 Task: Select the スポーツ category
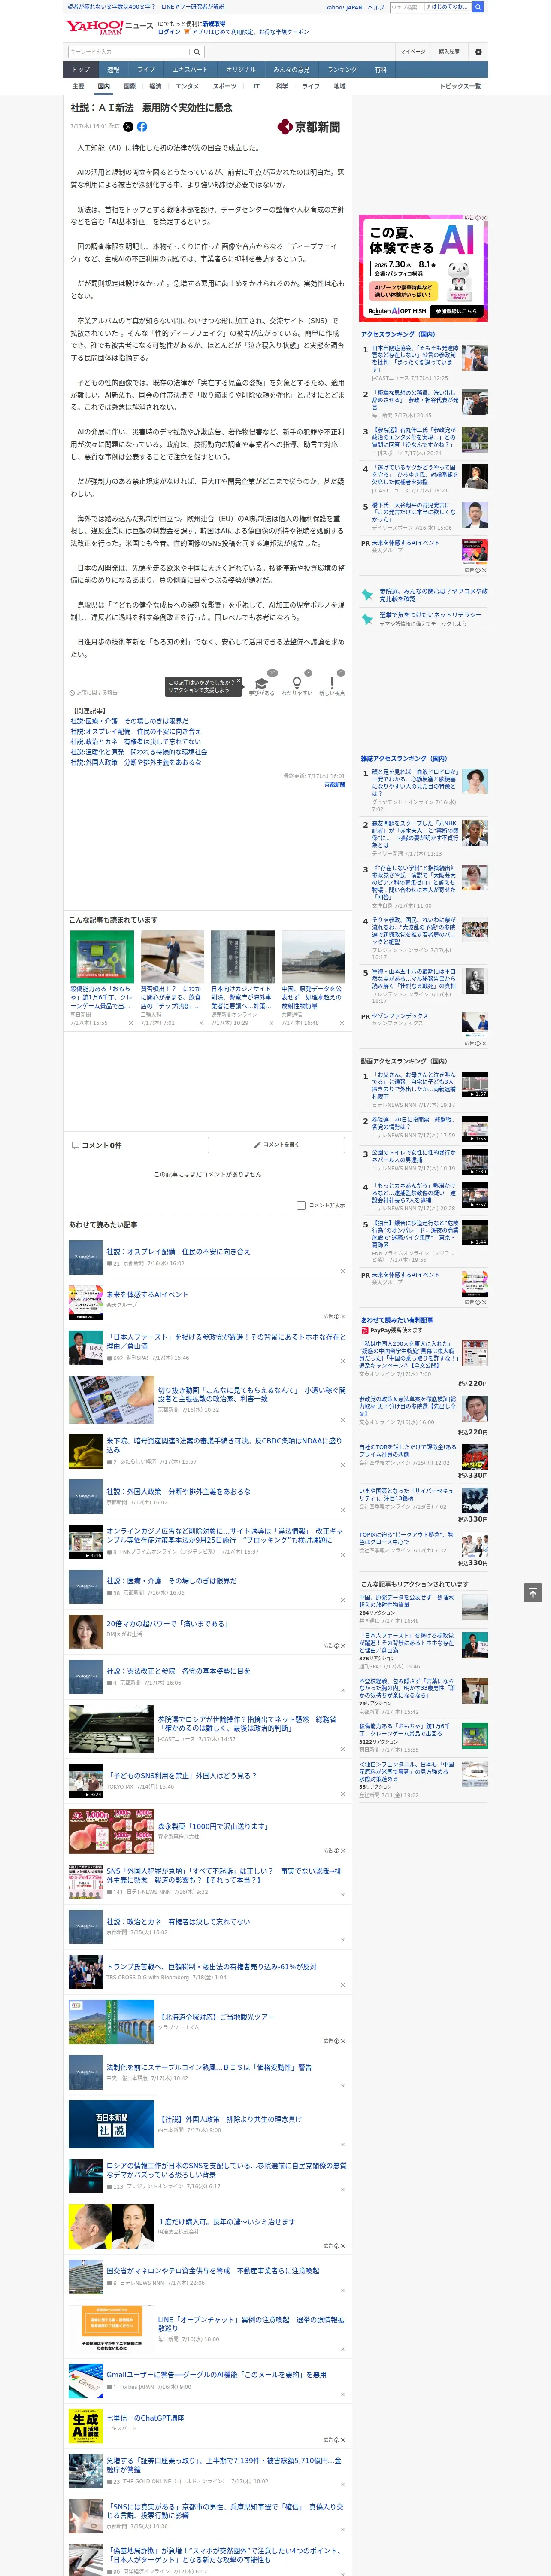pyautogui.click(x=225, y=86)
